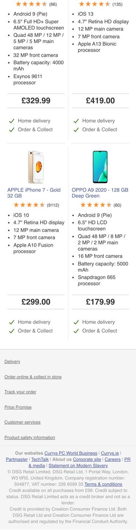The width and height of the screenshot is (136, 530).
Task: Open the gold iPhone 7 product image
Action: coord(36,167)
